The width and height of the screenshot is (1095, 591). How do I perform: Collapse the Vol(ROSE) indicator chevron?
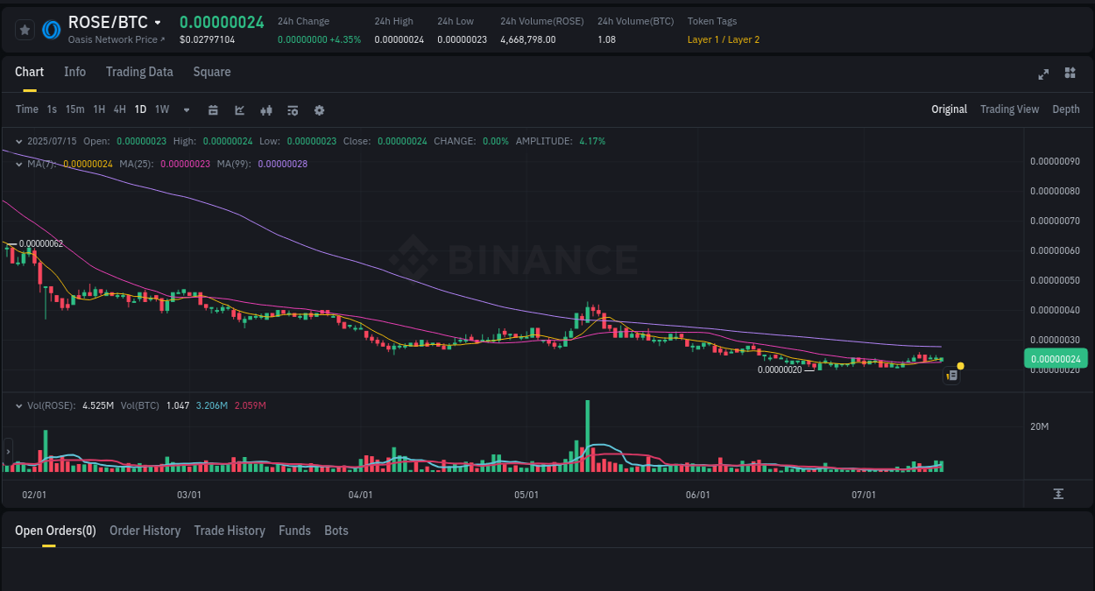click(18, 405)
